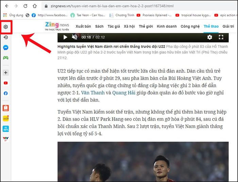The width and height of the screenshot is (238, 182).
Task: Open Shopee shortcut in the sidebar
Action: coord(6,108)
